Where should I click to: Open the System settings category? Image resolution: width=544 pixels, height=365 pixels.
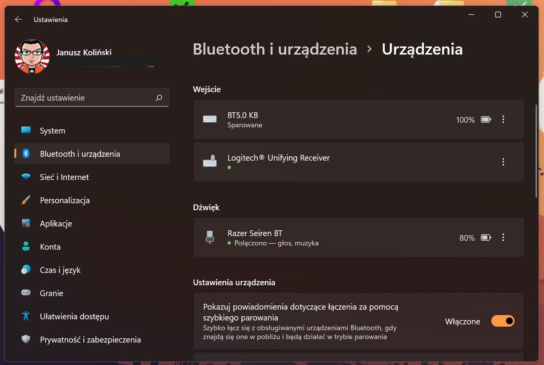(92, 130)
